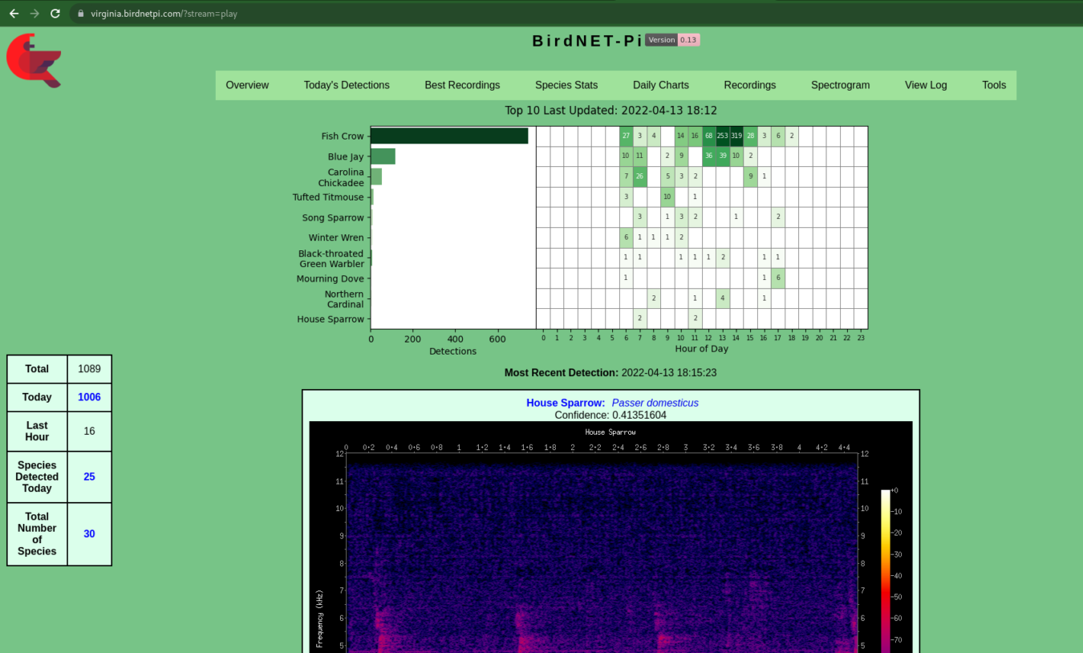Open the View Log page
Image resolution: width=1083 pixels, height=653 pixels.
click(x=925, y=85)
